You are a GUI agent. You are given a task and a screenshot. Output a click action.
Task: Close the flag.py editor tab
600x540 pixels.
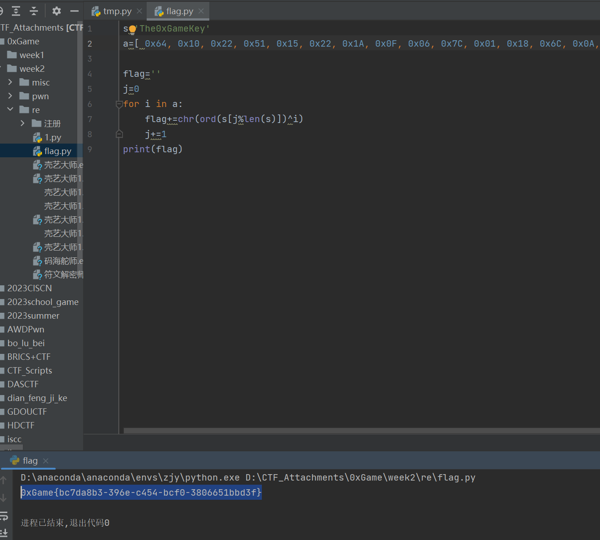[201, 11]
